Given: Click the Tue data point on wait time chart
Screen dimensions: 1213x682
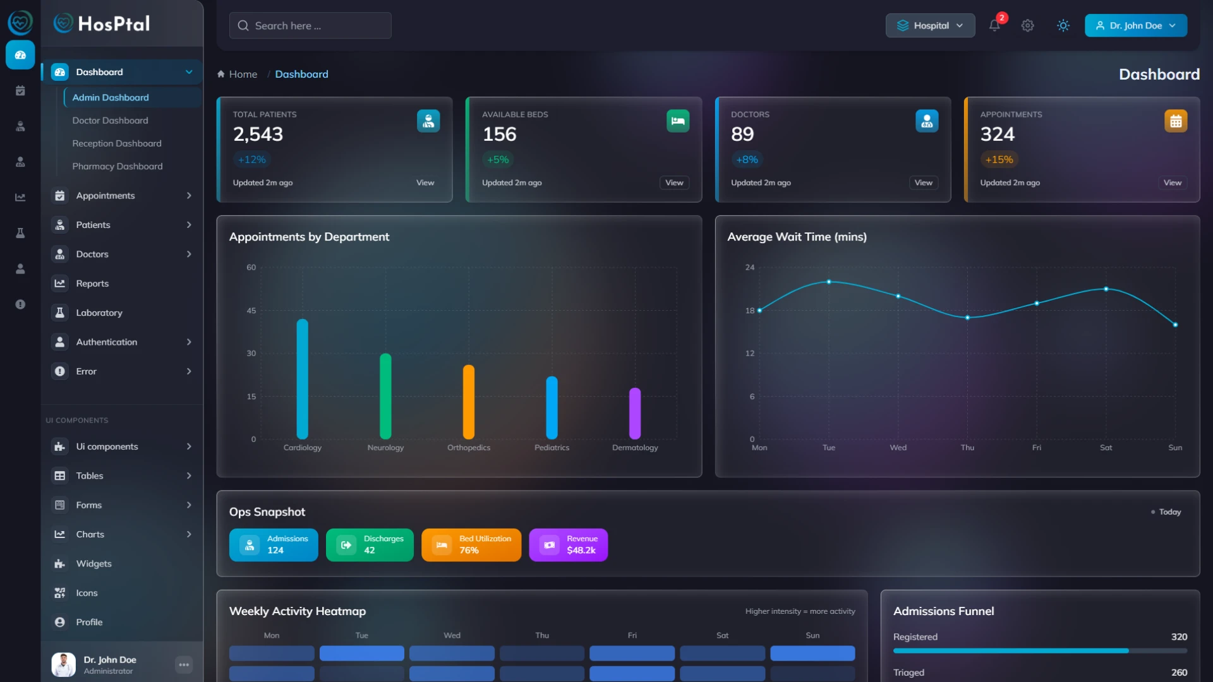Looking at the screenshot, I should [x=829, y=282].
